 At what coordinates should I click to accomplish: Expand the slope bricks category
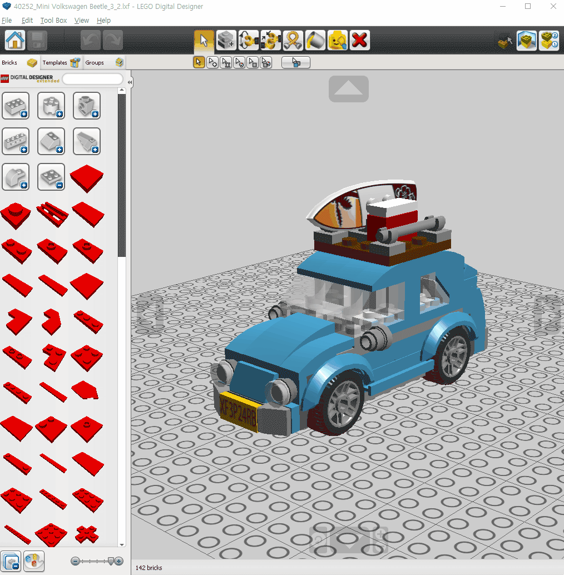click(x=51, y=141)
